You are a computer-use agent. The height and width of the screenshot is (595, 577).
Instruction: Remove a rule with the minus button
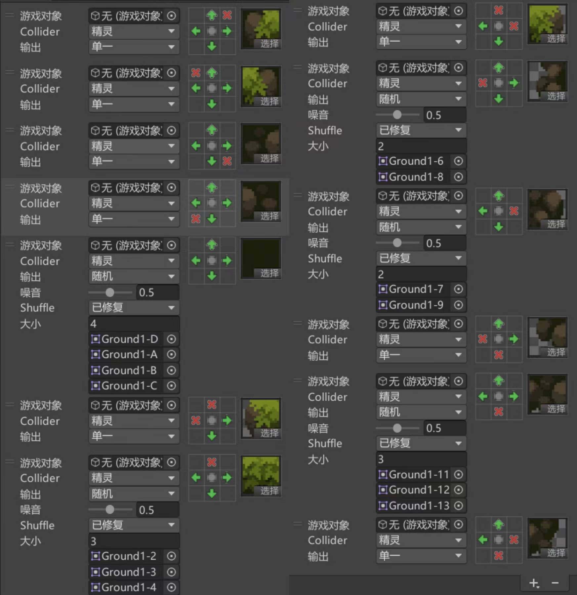[x=555, y=583]
